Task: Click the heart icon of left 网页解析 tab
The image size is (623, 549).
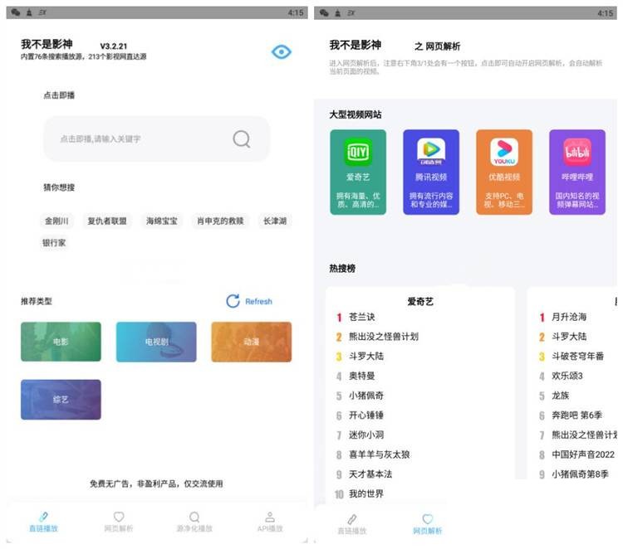Action: point(119,517)
